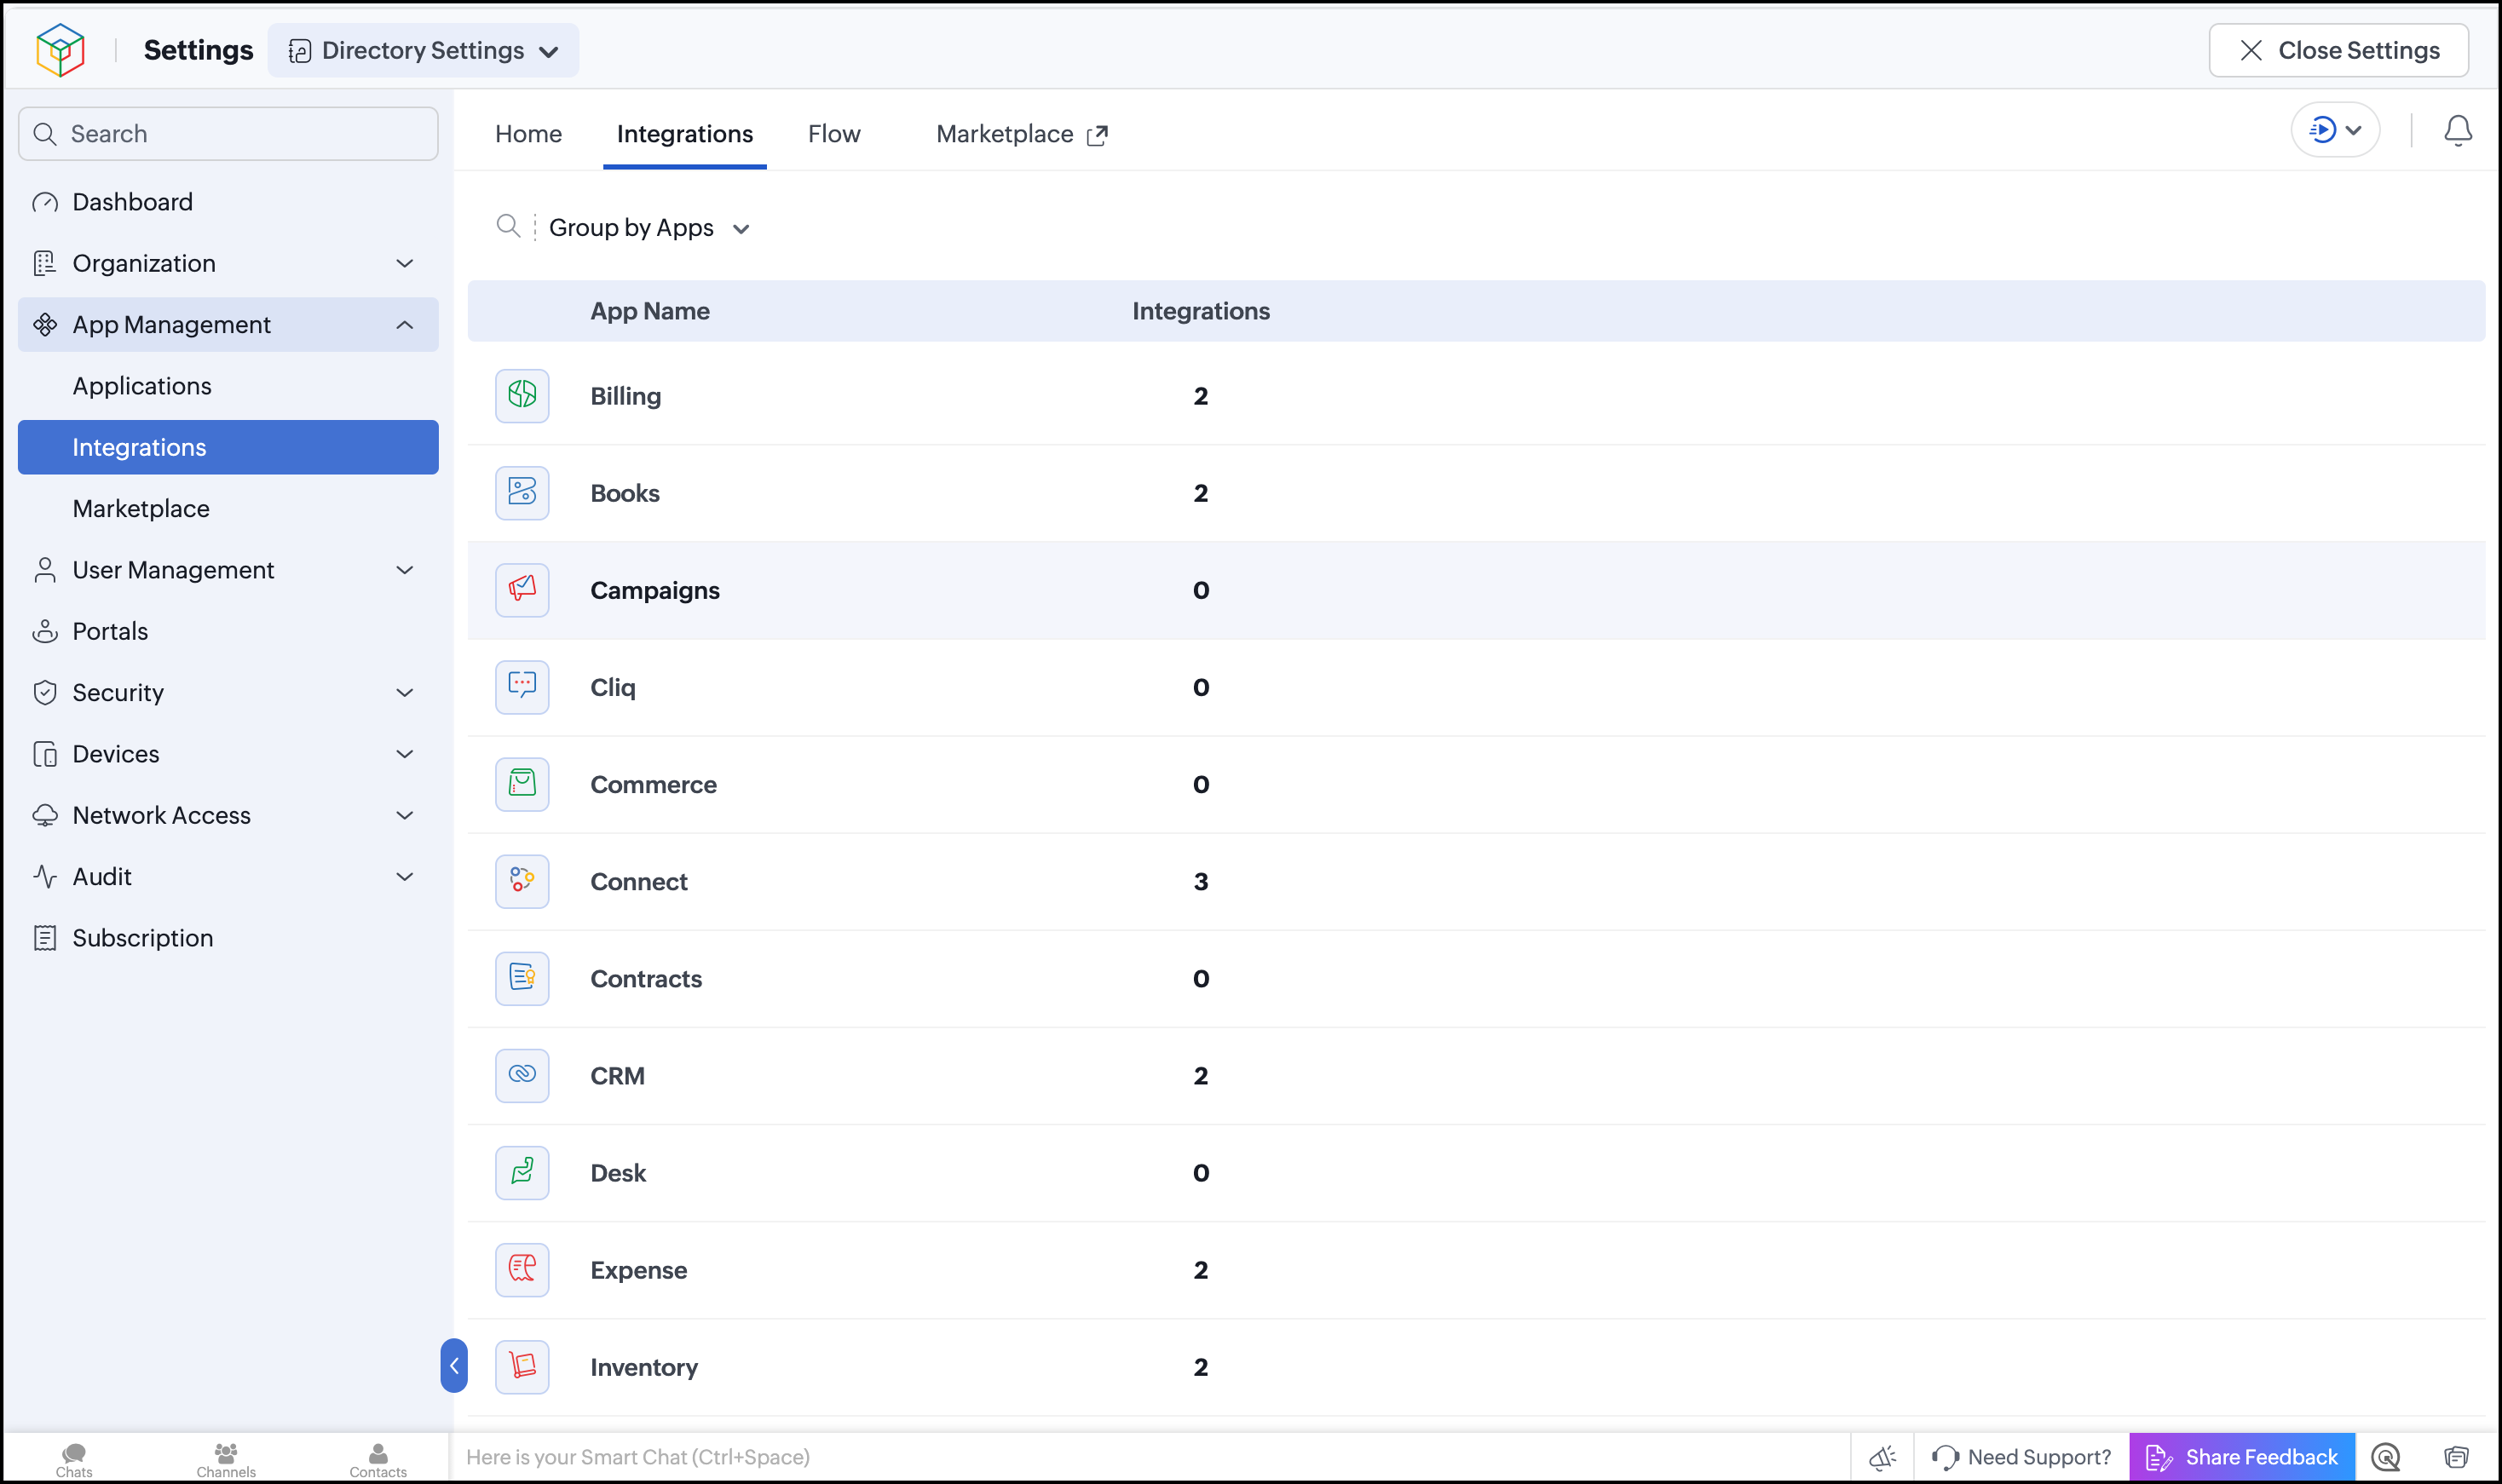Click the Contracts app icon

[522, 977]
